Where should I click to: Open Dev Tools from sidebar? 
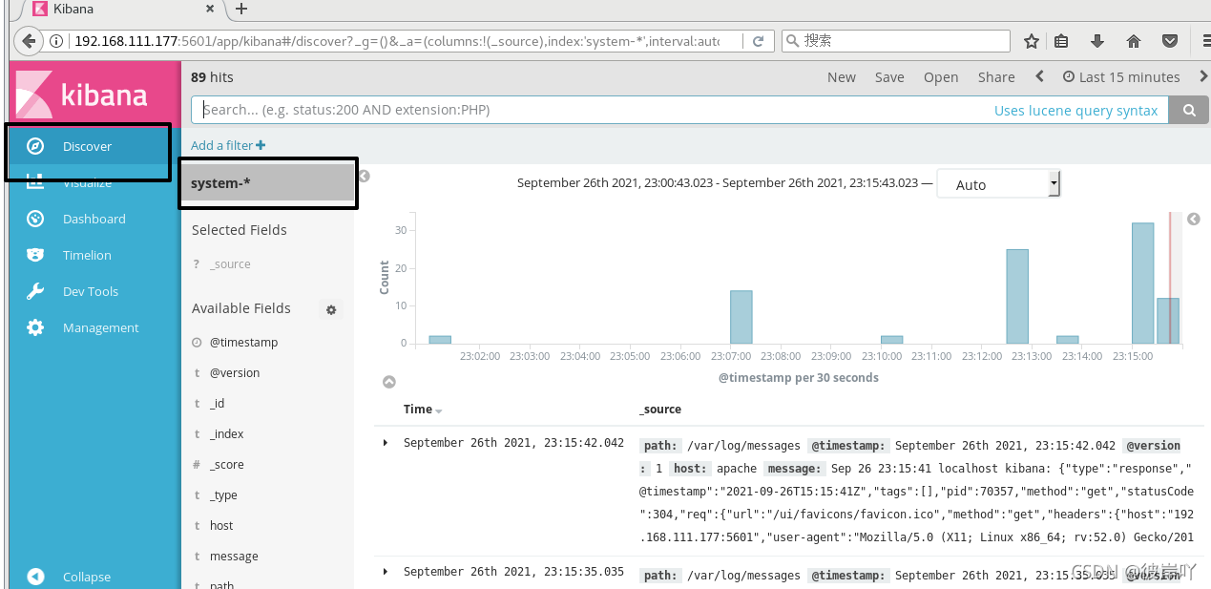point(91,291)
